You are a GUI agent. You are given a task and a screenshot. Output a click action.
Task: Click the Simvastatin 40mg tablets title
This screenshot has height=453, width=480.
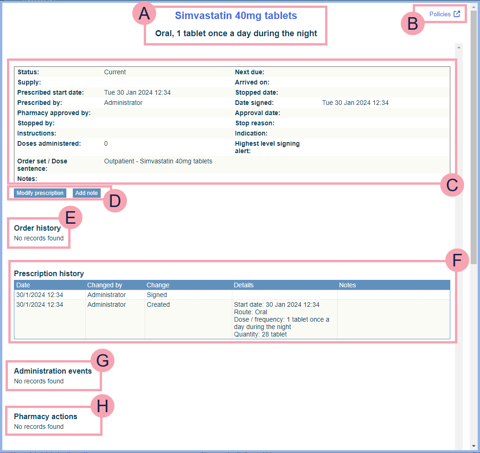236,16
